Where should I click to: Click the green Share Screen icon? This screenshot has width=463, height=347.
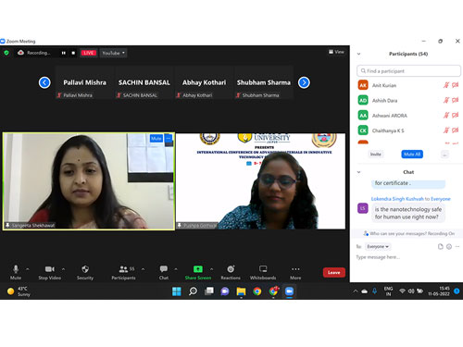[x=198, y=269]
